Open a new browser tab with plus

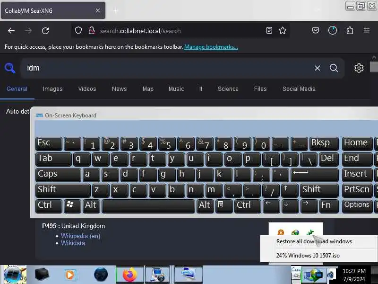click(116, 10)
